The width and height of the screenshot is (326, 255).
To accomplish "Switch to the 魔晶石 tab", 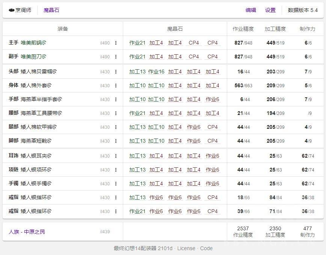I will (x=51, y=10).
